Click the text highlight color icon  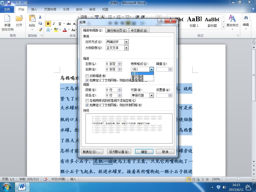pyautogui.click(x=56, y=30)
